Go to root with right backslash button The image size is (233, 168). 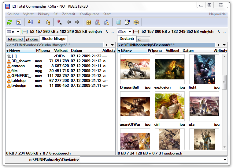219,32
